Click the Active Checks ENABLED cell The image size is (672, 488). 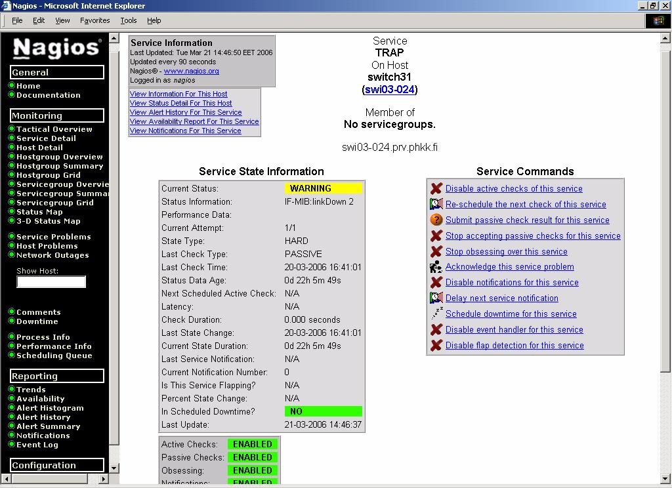click(x=253, y=444)
